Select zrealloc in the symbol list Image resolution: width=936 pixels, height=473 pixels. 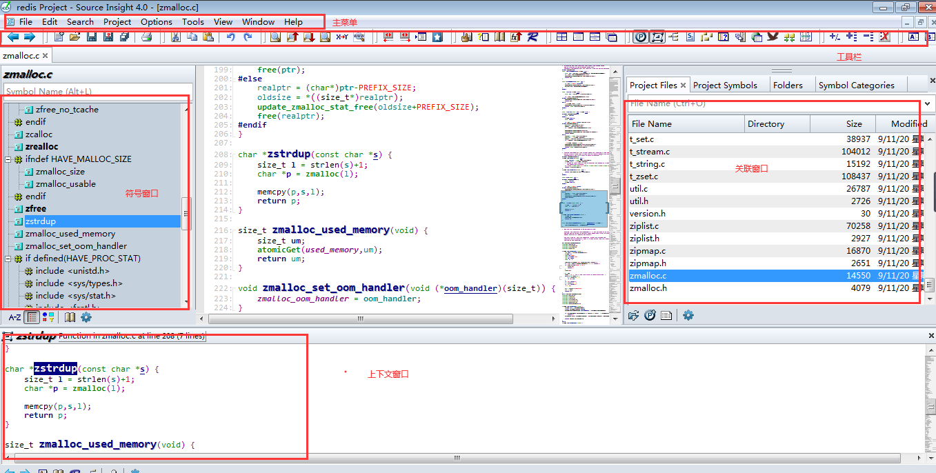click(42, 147)
